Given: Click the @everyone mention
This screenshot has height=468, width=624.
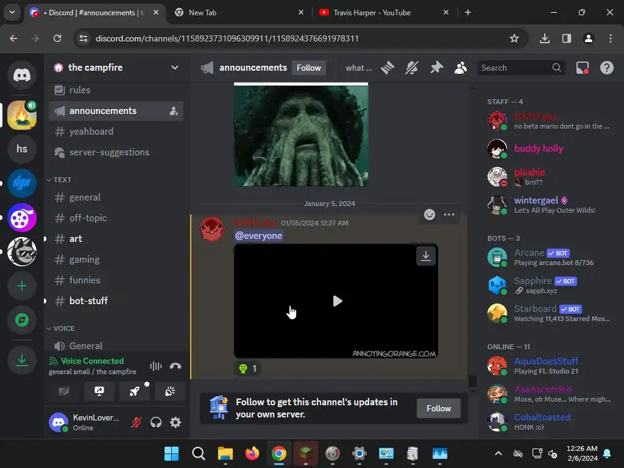Looking at the screenshot, I should pyautogui.click(x=258, y=236).
